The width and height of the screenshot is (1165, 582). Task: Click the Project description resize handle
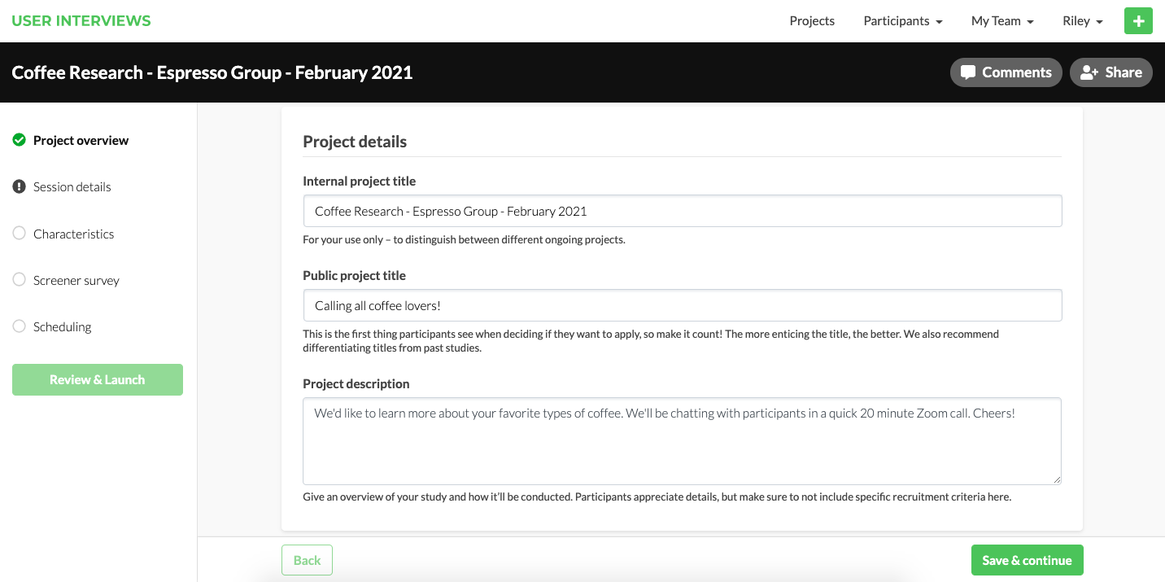1056,479
